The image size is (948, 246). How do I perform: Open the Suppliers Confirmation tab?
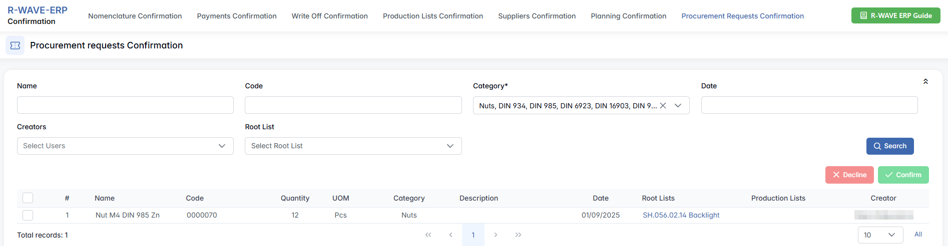click(x=537, y=16)
